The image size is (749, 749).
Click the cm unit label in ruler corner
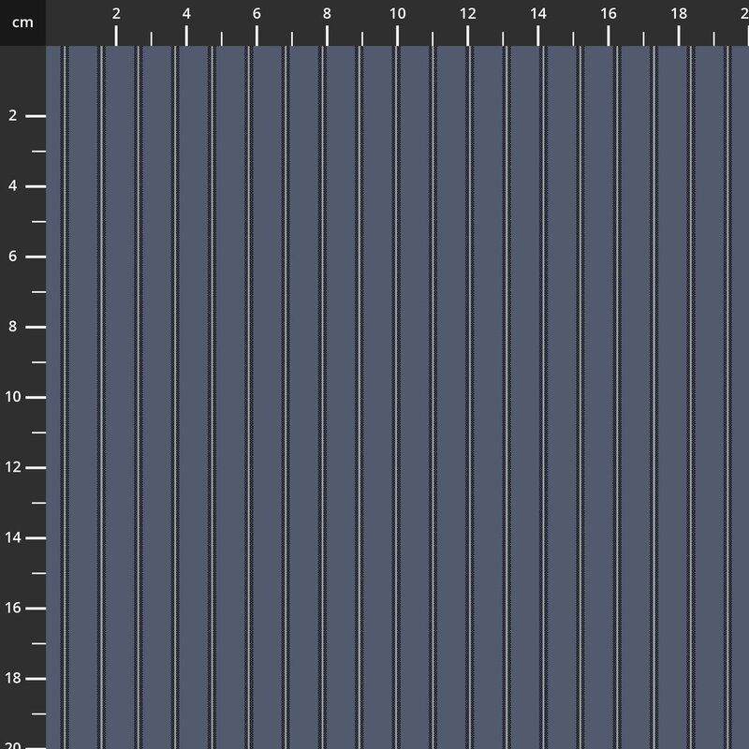coord(22,22)
